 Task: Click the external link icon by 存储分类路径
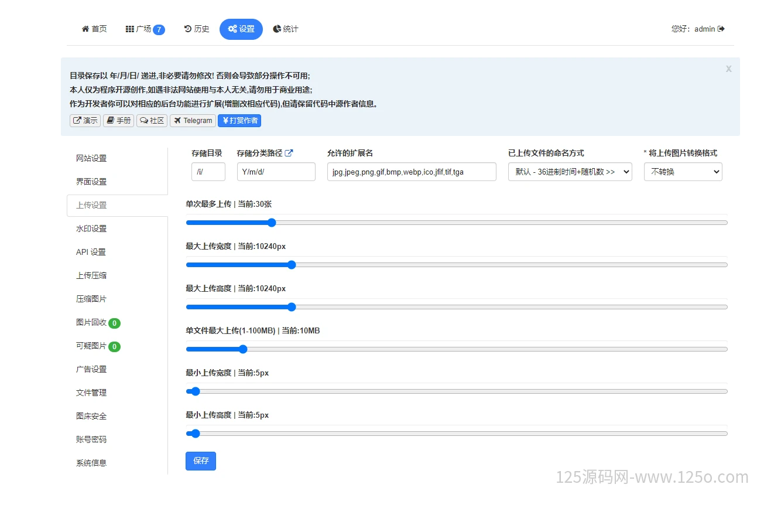(289, 153)
